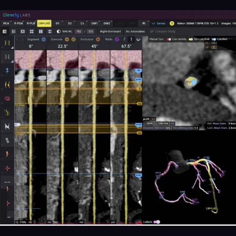Select the LM+LAD vessel tab

coord(44,23)
